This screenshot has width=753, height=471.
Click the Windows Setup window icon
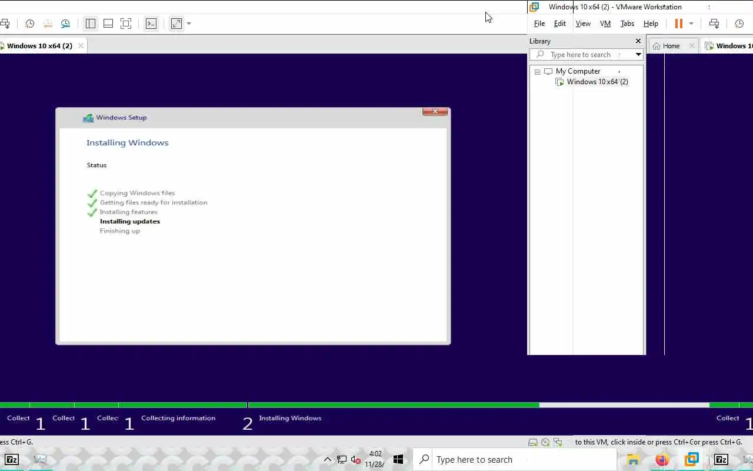click(x=88, y=118)
